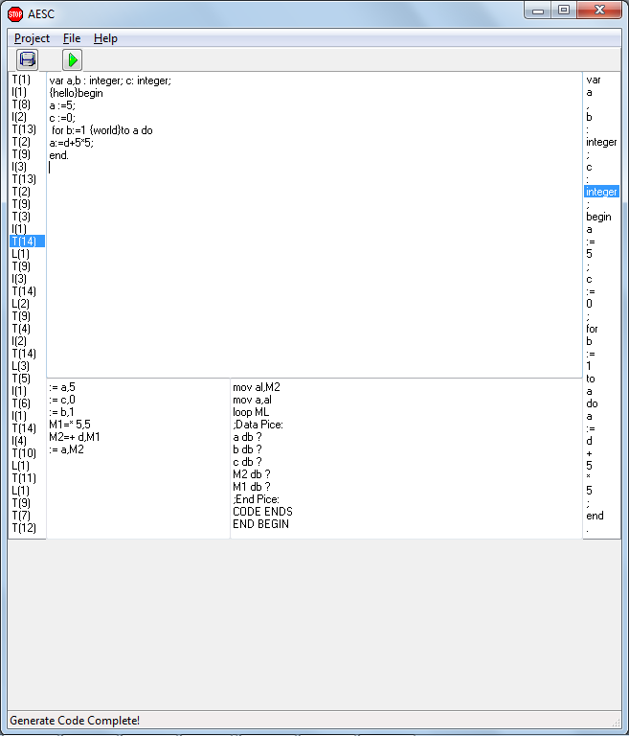Select T(6) in the left token list

(21, 403)
